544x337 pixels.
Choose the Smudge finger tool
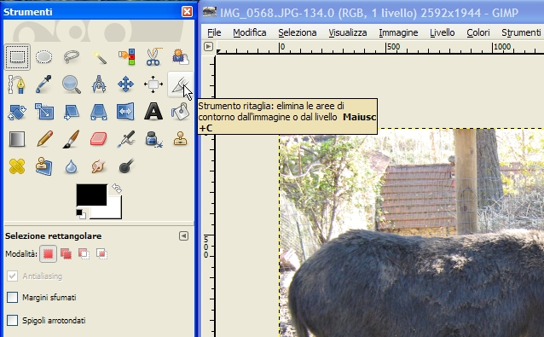(99, 166)
